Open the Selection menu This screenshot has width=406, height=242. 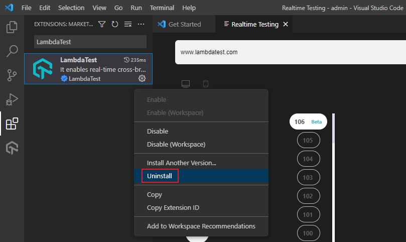click(x=71, y=8)
